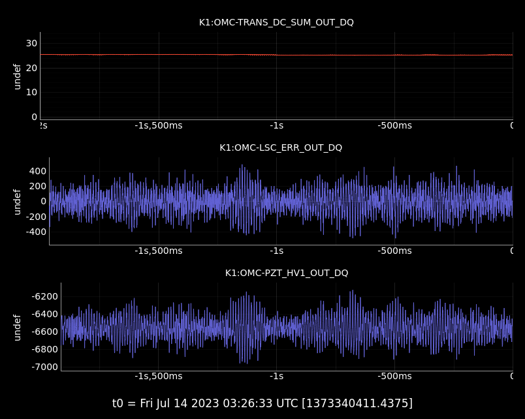Click the blue PZT_HV1 waveform in bottom plot
525x419 pixels.
coord(287,328)
